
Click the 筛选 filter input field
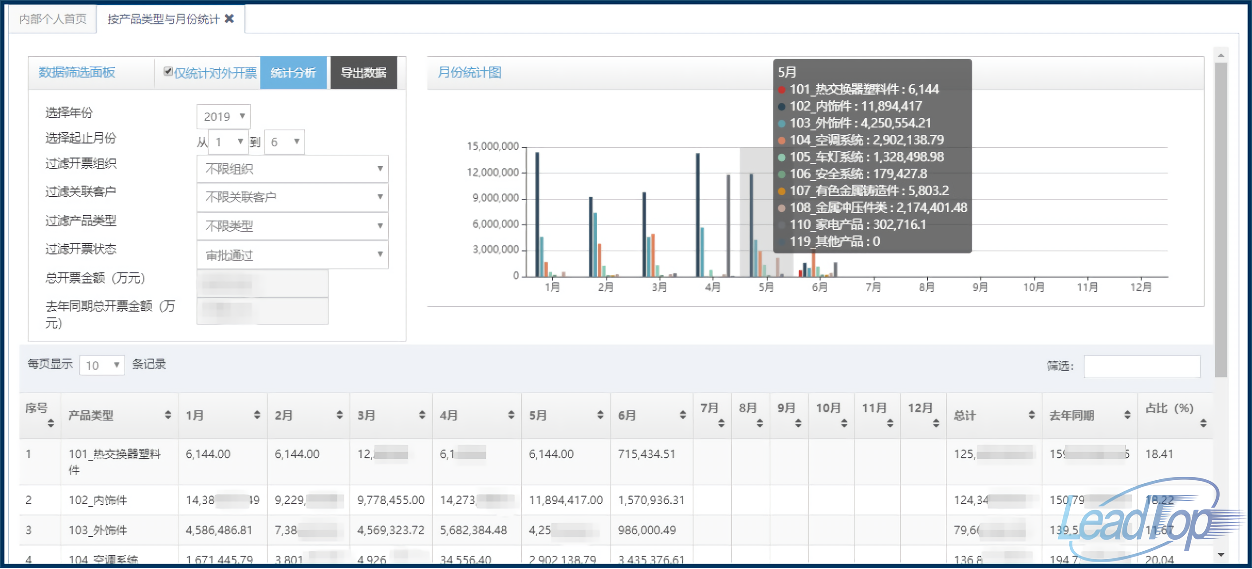pyautogui.click(x=1142, y=367)
